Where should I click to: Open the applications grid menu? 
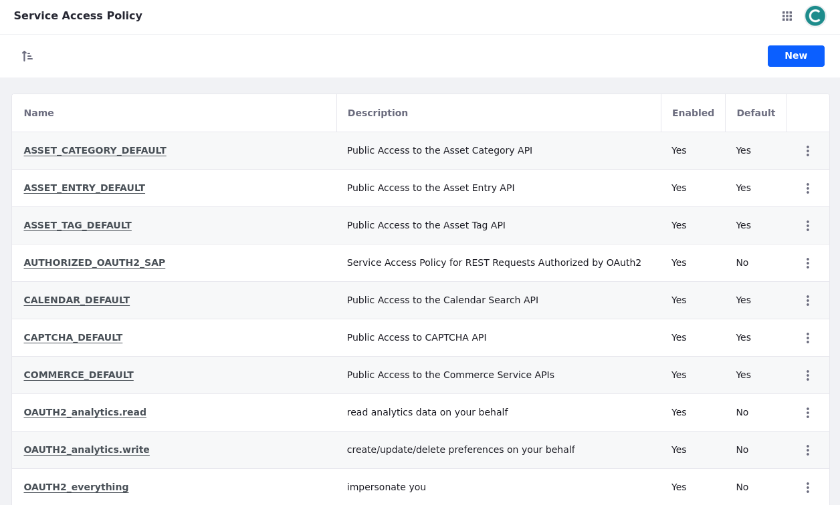(x=787, y=16)
